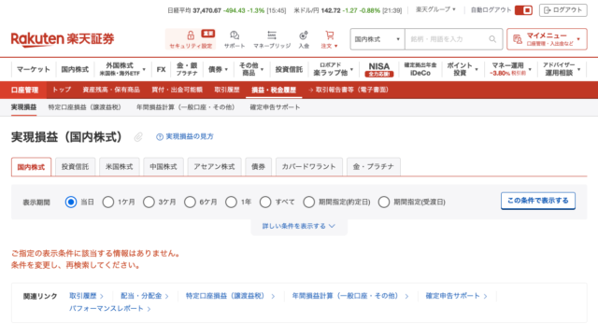Open related link 取引履歴
The height and width of the screenshot is (336, 598).
86,296
